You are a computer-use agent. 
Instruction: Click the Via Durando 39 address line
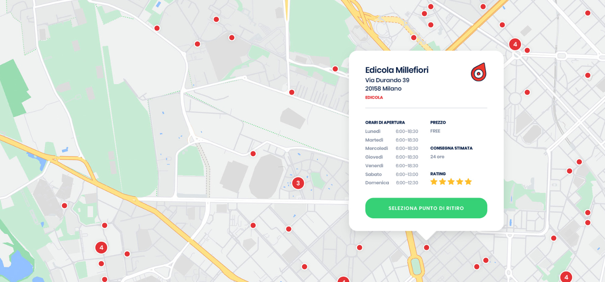[387, 80]
